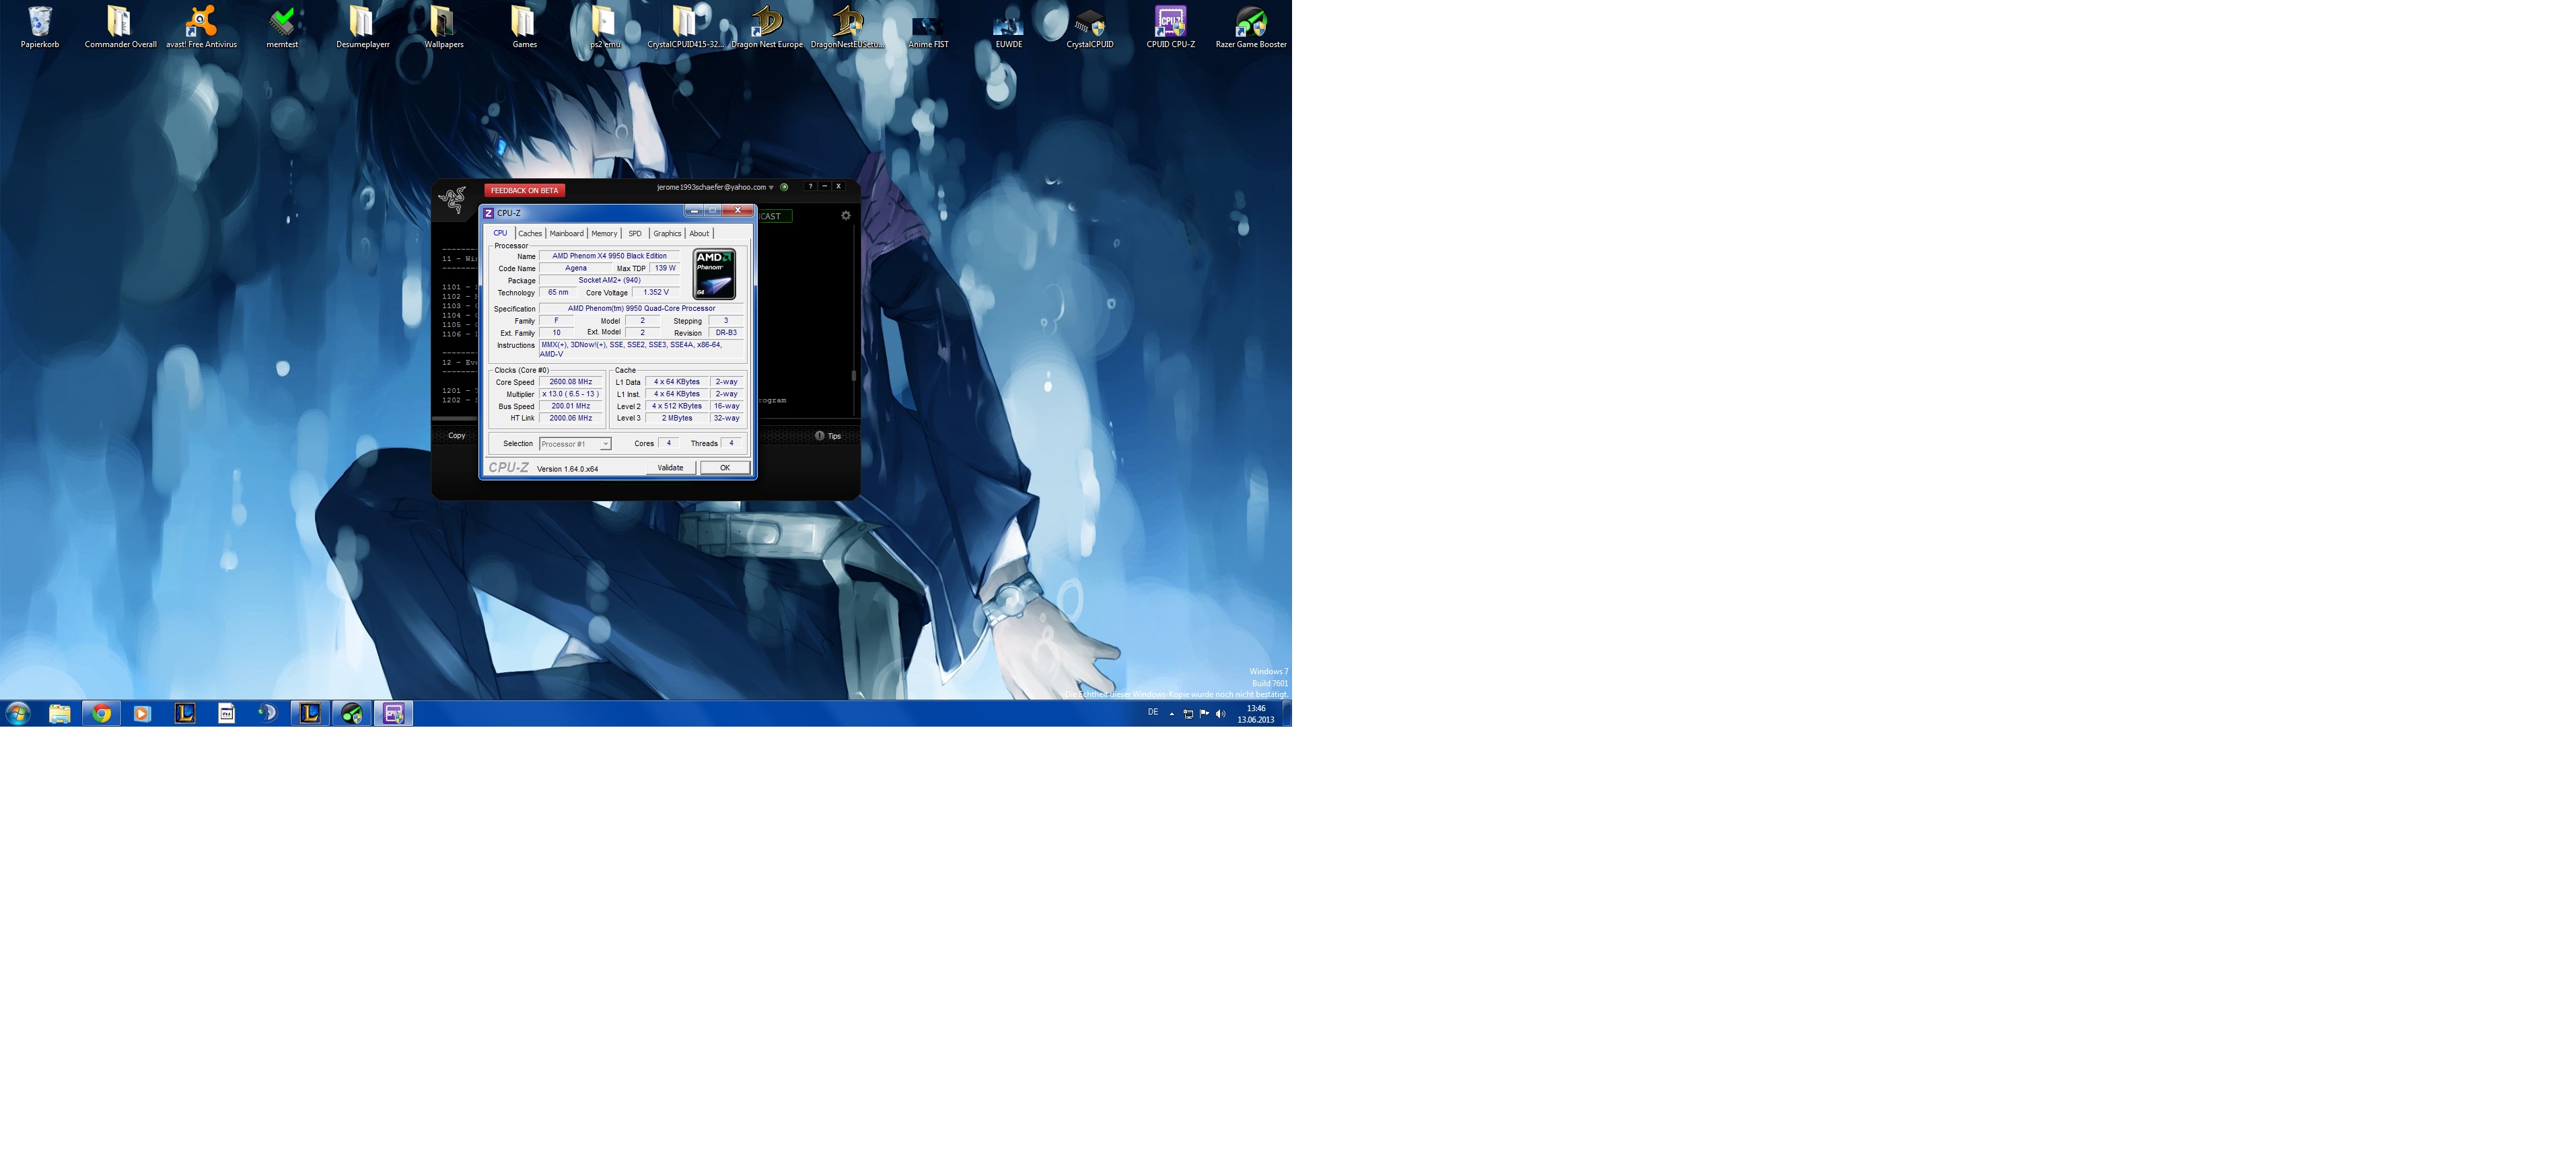Show hidden system tray icons
The height and width of the screenshot is (1168, 2576).
1172,714
